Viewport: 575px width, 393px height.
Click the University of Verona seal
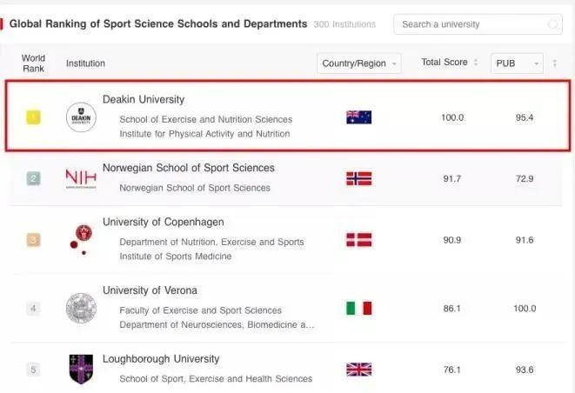tap(81, 308)
